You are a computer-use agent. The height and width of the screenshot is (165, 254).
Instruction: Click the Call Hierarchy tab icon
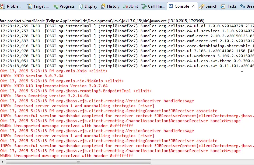click(144, 6)
